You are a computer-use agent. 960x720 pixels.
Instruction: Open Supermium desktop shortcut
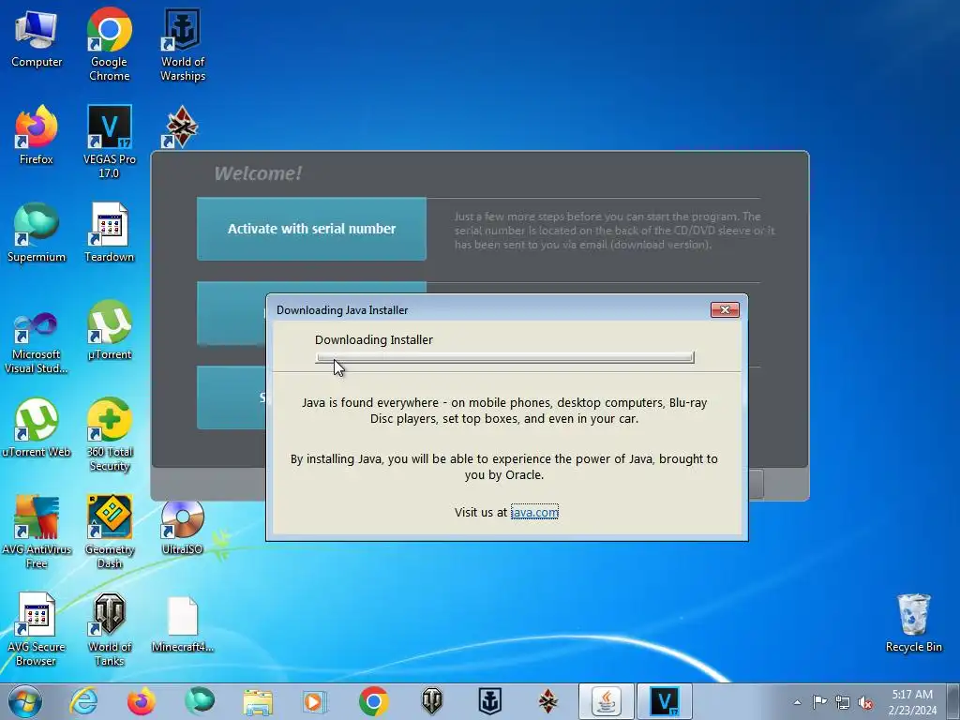pyautogui.click(x=37, y=232)
